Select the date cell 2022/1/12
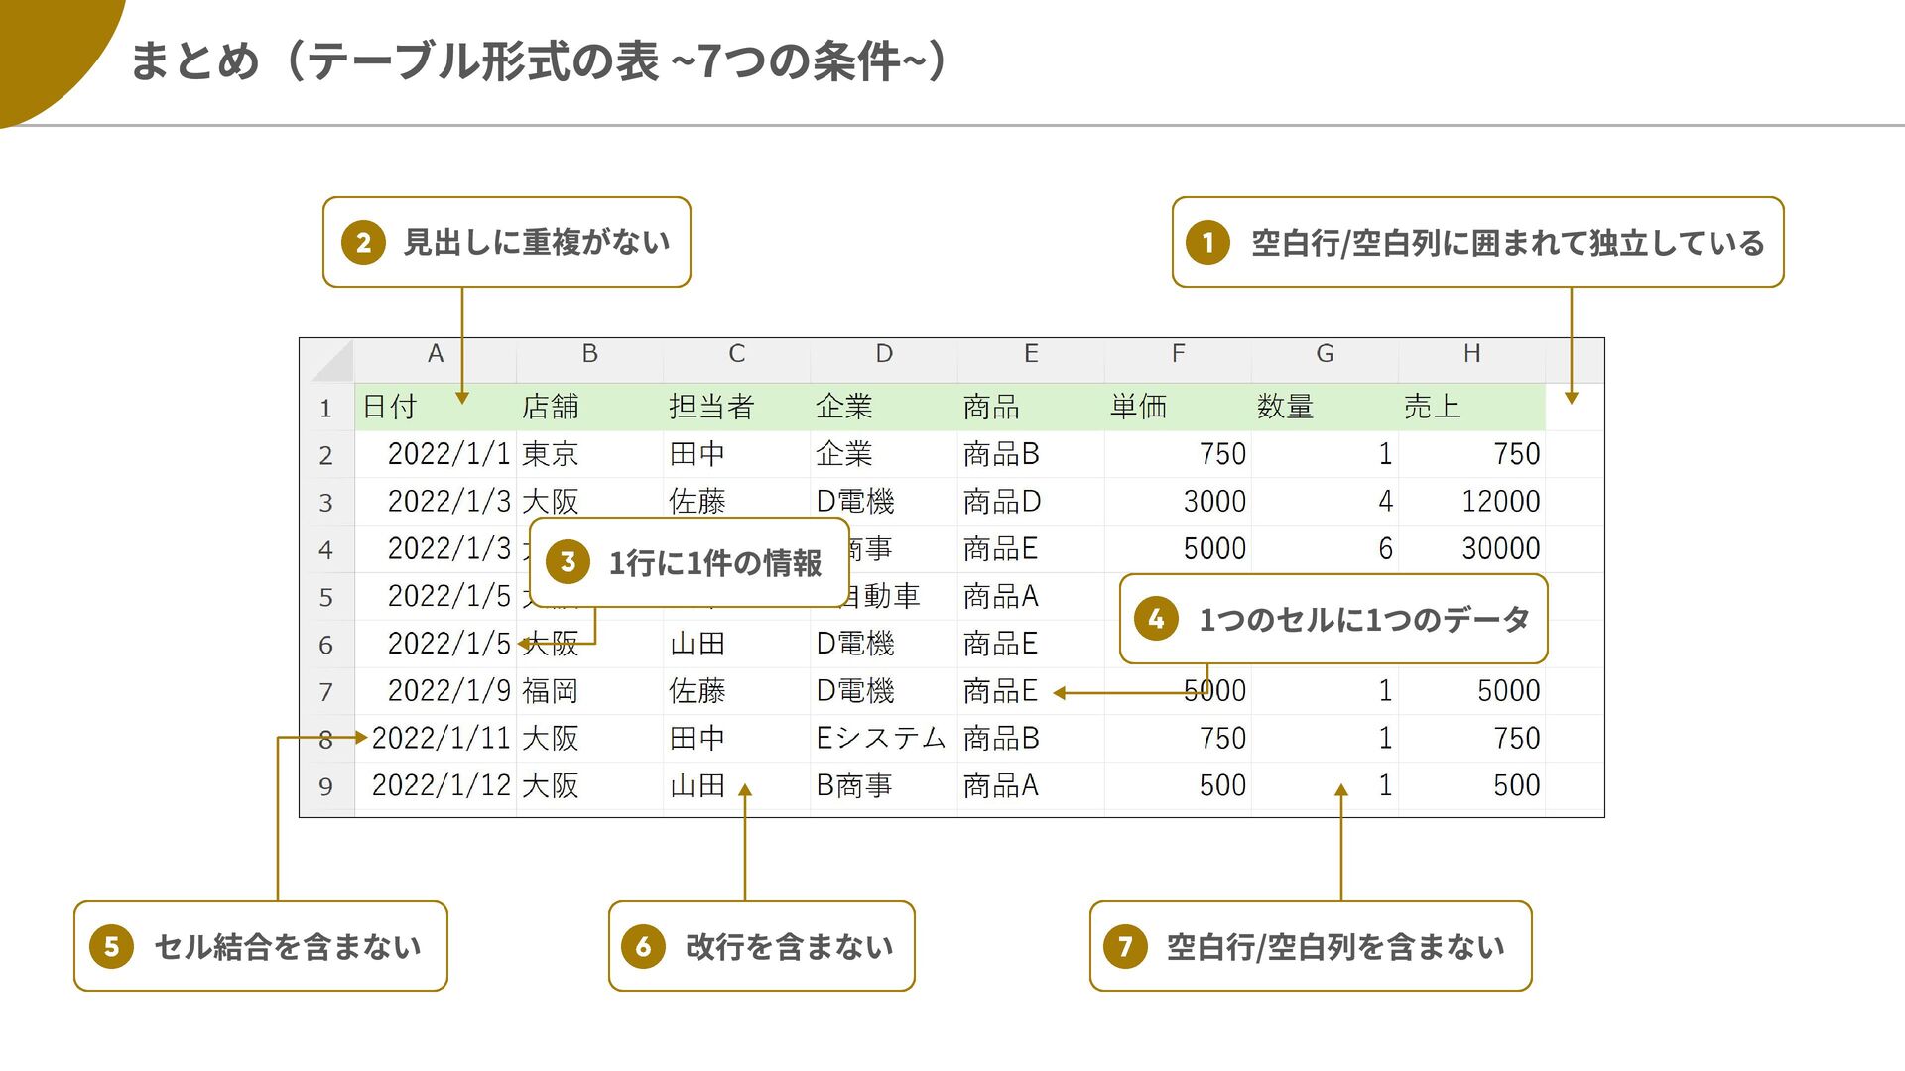This screenshot has height=1071, width=1905. coord(435,786)
